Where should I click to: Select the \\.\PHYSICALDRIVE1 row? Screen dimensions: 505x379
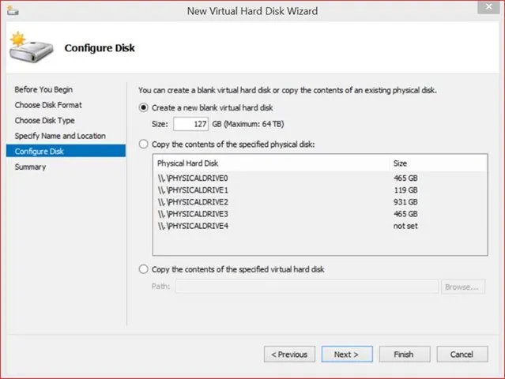coord(320,189)
